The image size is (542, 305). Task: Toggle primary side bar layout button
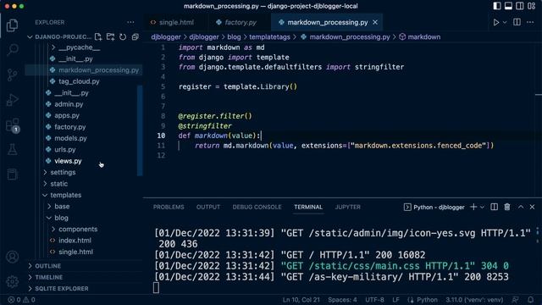point(497,6)
